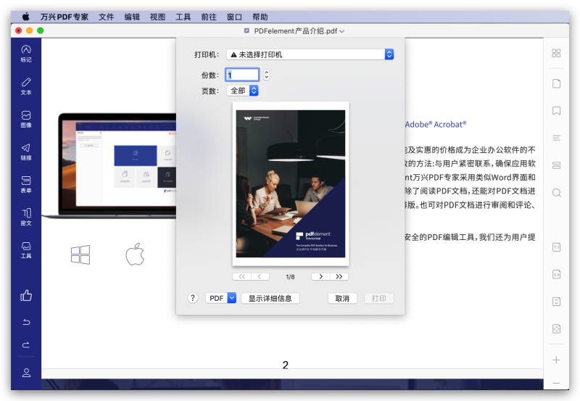
Task: Click the copies count stepper
Action: coord(266,75)
